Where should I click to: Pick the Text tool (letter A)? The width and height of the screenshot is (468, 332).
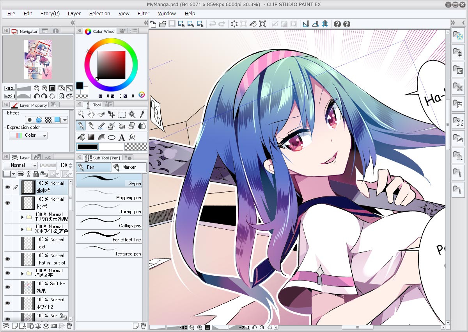[x=122, y=137]
